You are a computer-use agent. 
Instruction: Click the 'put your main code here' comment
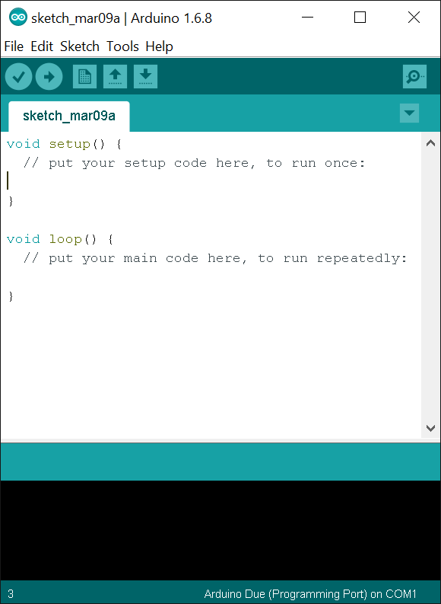click(x=215, y=258)
